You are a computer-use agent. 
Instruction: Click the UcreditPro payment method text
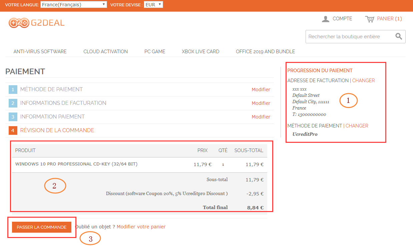[305, 134]
